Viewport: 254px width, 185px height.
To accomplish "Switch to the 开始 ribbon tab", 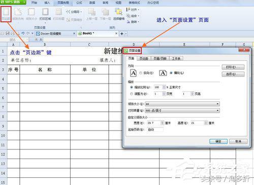I will [x=34, y=3].
